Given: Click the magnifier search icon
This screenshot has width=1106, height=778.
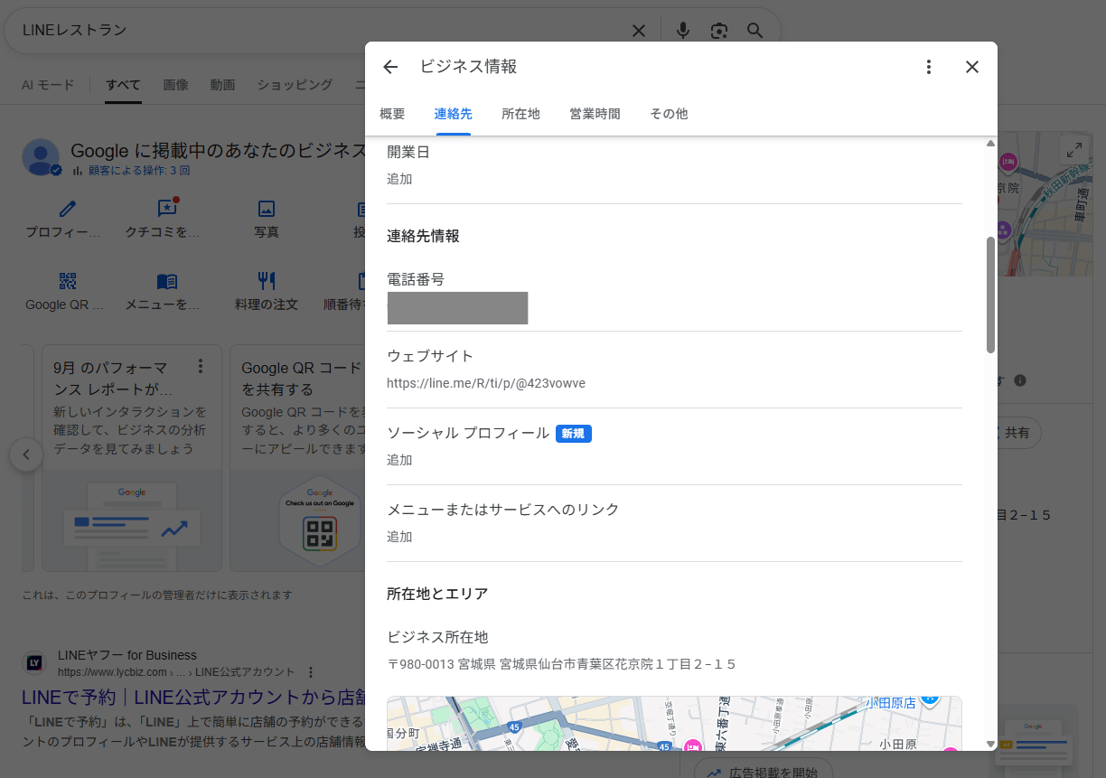Looking at the screenshot, I should (755, 31).
